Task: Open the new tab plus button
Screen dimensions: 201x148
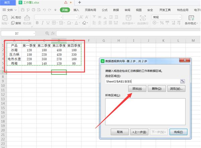Action: coord(79,2)
